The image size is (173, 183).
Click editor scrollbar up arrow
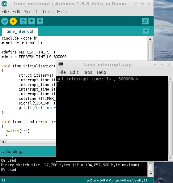click(150, 39)
